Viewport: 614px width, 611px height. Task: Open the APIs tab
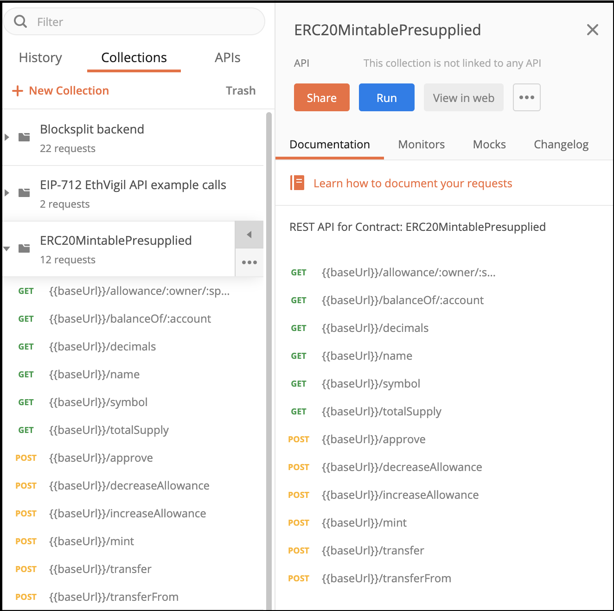click(x=227, y=57)
